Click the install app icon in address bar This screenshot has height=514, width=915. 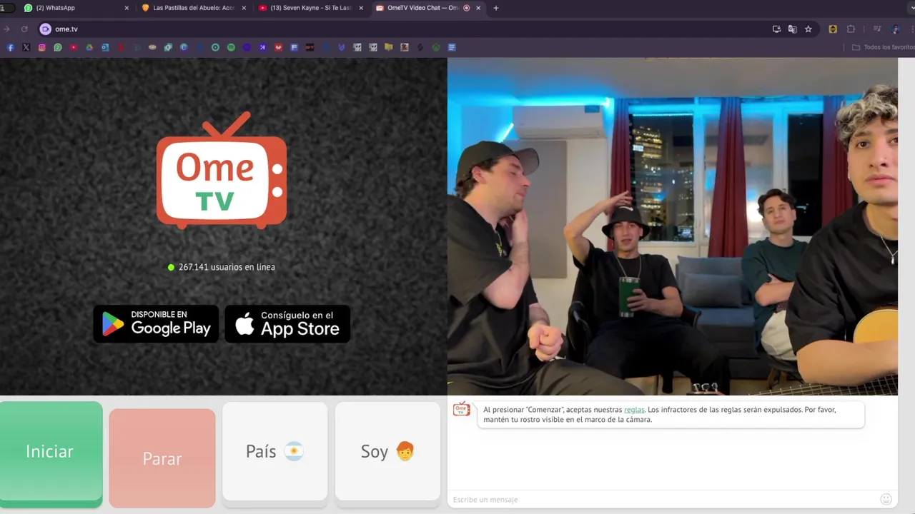[x=776, y=29]
